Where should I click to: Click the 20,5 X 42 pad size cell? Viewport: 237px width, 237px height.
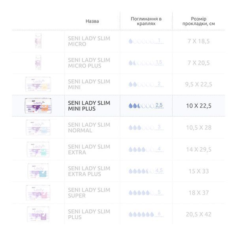point(199,214)
